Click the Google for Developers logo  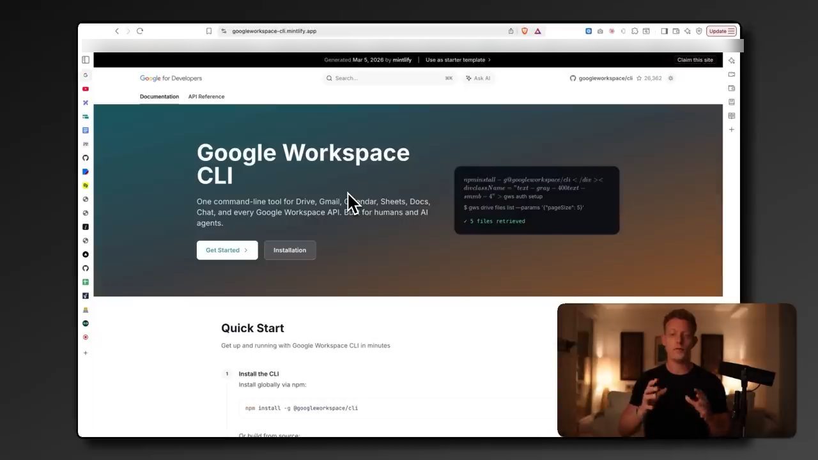(171, 78)
